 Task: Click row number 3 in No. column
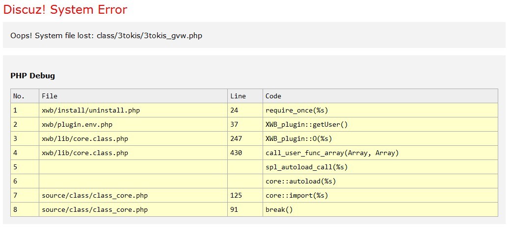[x=25, y=138]
